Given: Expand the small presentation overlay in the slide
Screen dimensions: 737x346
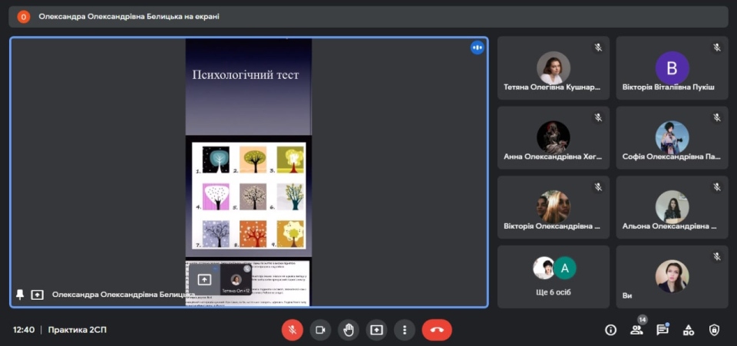Looking at the screenshot, I should [x=205, y=280].
